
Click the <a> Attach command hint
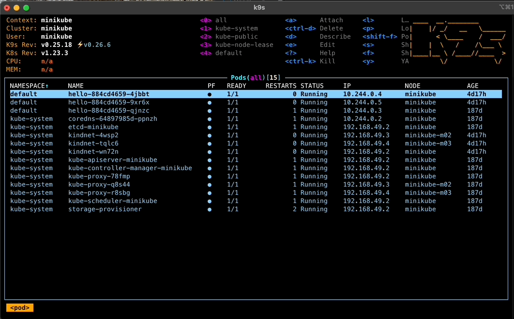point(314,20)
